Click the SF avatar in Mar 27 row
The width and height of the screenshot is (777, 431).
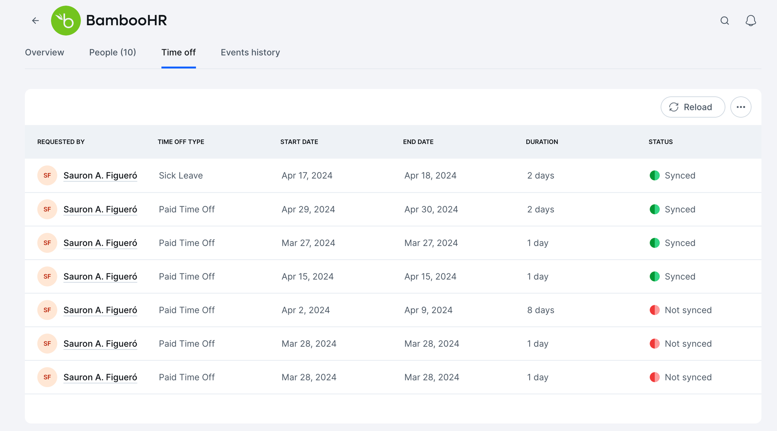point(47,243)
